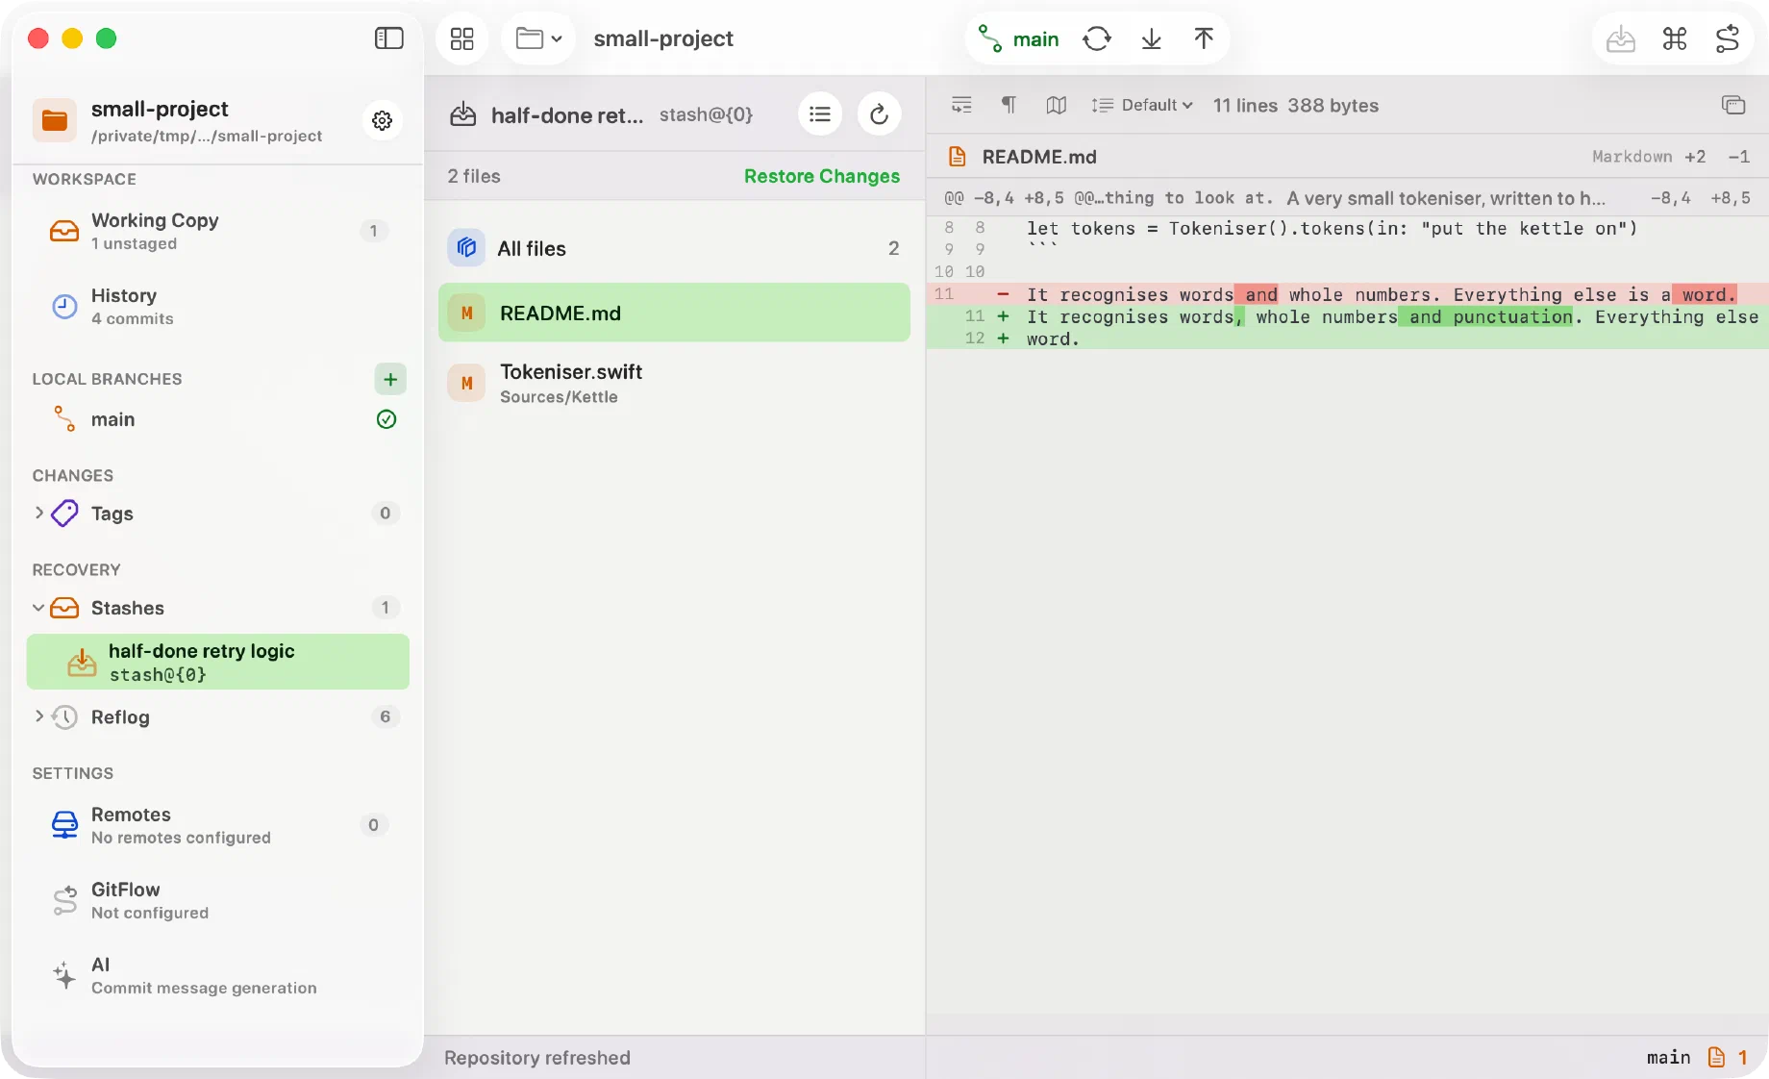Open Working Copy in sidebar

point(217,231)
